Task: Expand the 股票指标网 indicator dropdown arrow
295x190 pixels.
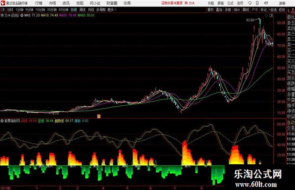Action: (x=2, y=121)
